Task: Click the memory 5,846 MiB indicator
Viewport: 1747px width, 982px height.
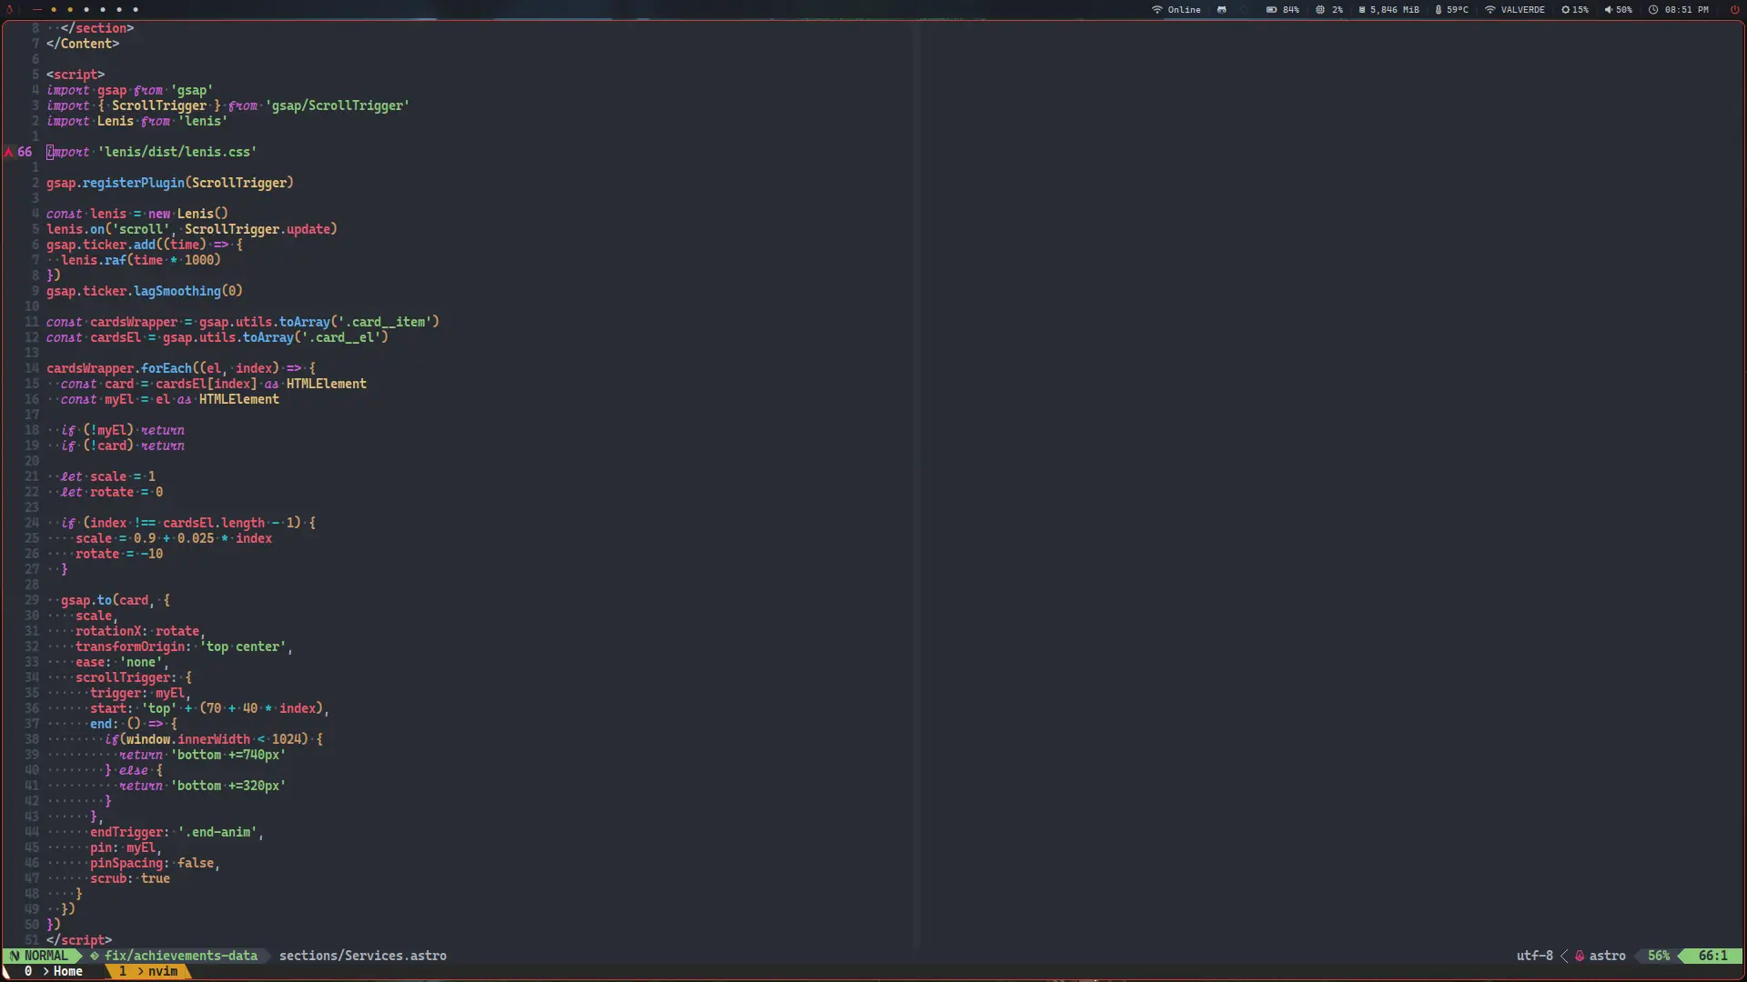Action: (1389, 9)
